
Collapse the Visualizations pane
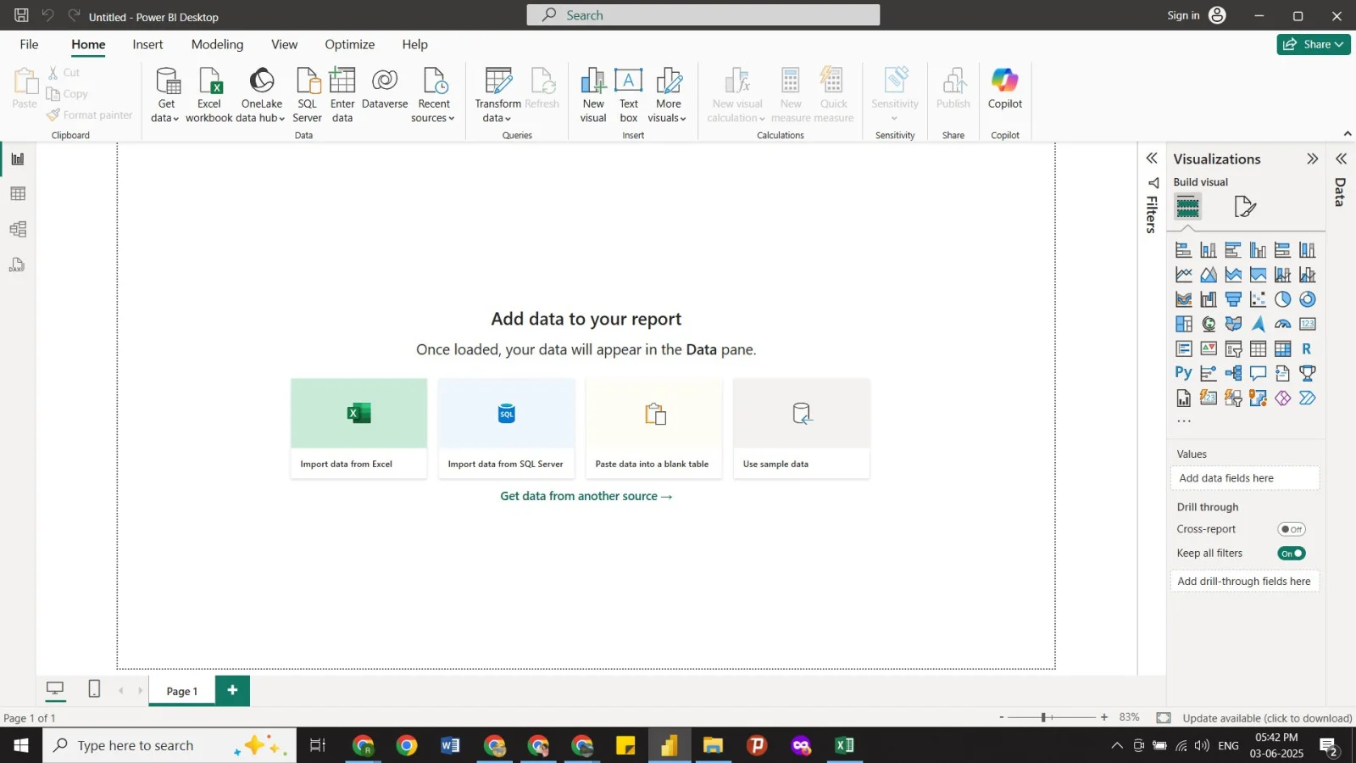pyautogui.click(x=1313, y=159)
